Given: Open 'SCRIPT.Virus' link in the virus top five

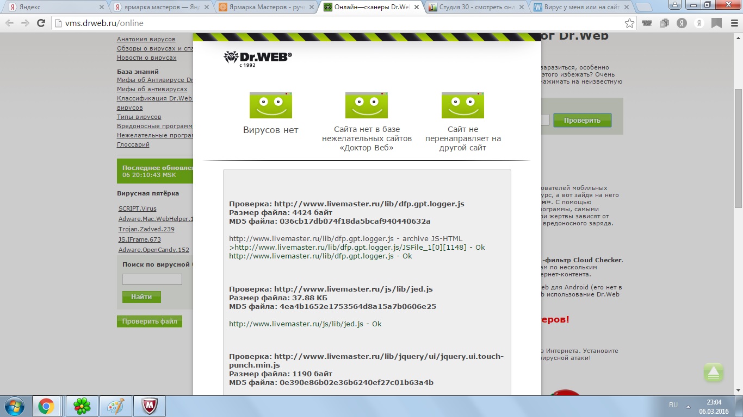Looking at the screenshot, I should tap(138, 208).
